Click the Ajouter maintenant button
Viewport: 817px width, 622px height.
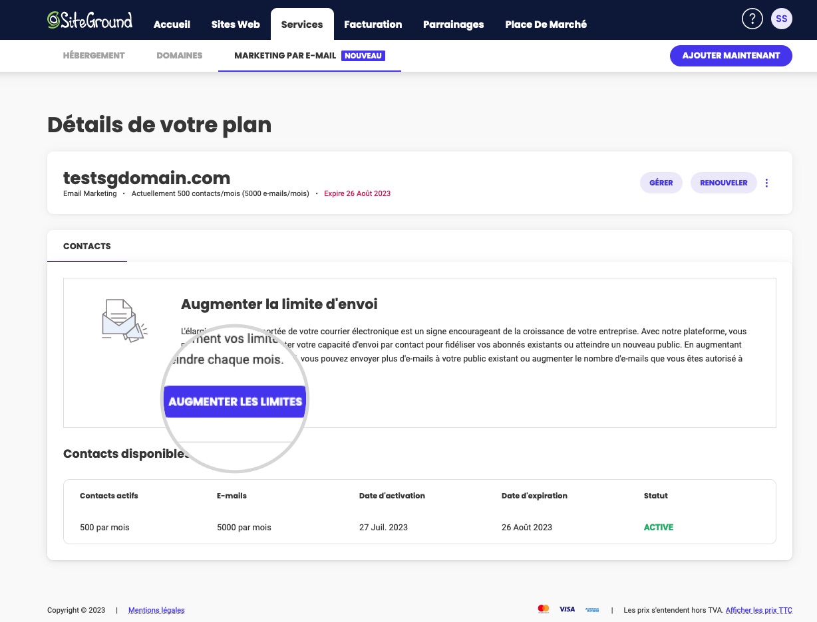[x=731, y=56]
